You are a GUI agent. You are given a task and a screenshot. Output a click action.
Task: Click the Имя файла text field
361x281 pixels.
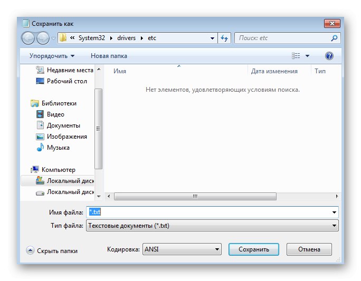point(208,212)
